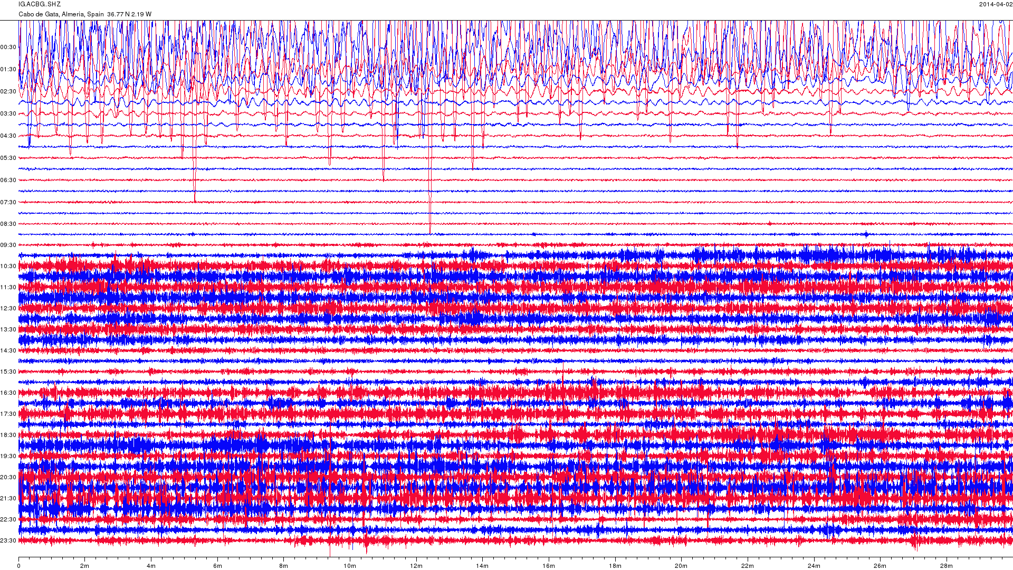Viewport: 1013px width, 570px height.
Task: Click the 8m axis tick label
Action: tap(284, 566)
